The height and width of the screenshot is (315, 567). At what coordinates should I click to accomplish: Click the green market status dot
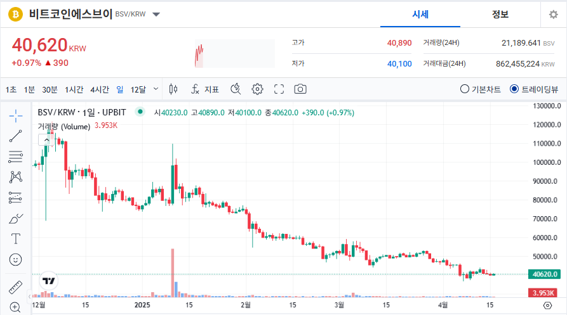click(140, 112)
